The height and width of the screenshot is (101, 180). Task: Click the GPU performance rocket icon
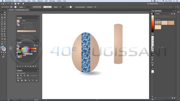pos(23,4)
